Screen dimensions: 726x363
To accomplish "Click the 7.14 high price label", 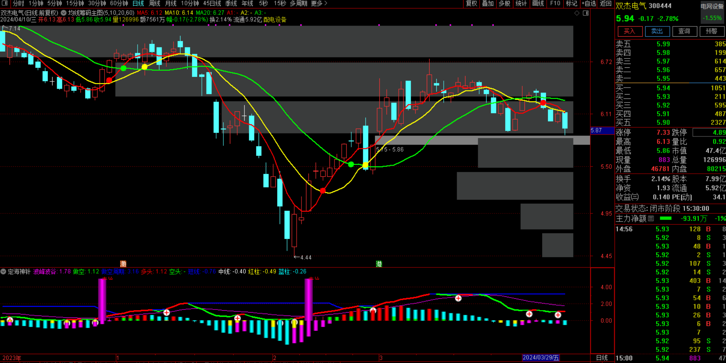I will (14, 29).
